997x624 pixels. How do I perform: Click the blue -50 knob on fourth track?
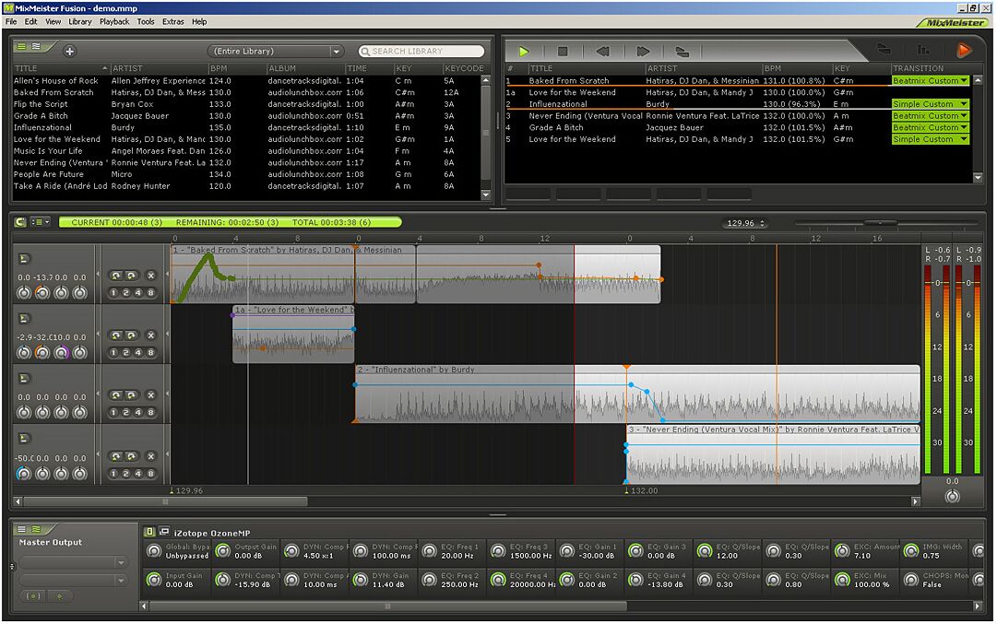click(24, 474)
